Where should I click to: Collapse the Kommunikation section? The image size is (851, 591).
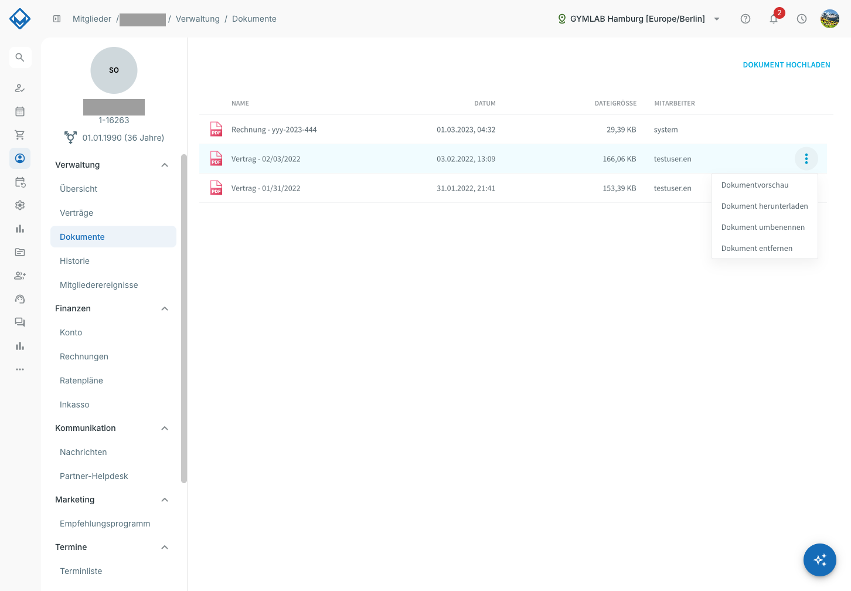point(165,428)
